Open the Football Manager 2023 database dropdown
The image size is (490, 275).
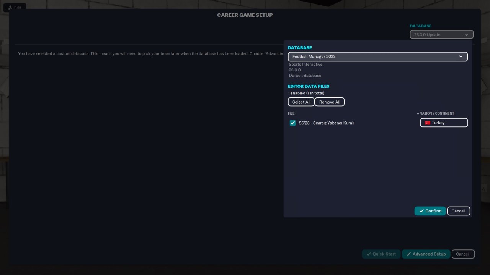click(378, 57)
